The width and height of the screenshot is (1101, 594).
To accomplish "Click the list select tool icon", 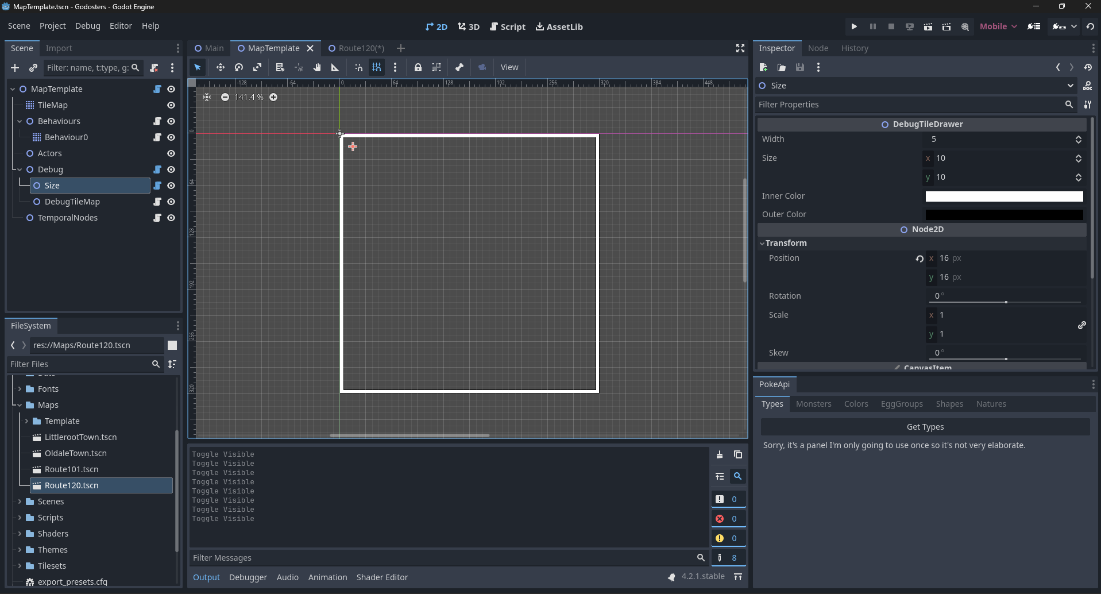I will (280, 67).
